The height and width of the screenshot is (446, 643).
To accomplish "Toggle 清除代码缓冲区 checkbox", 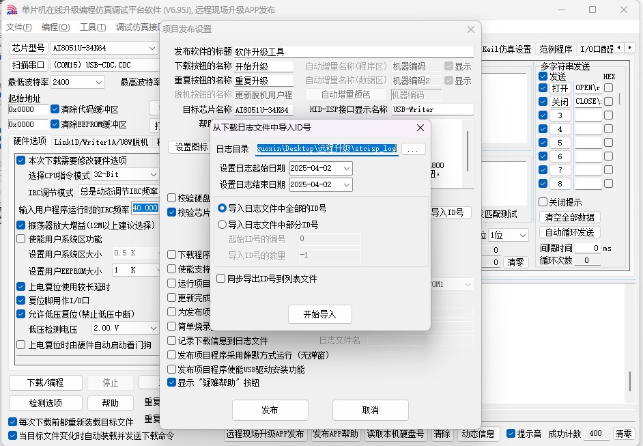I will tap(55, 109).
